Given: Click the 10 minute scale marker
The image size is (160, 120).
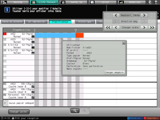Looking at the screenshot, I should point(76,30).
